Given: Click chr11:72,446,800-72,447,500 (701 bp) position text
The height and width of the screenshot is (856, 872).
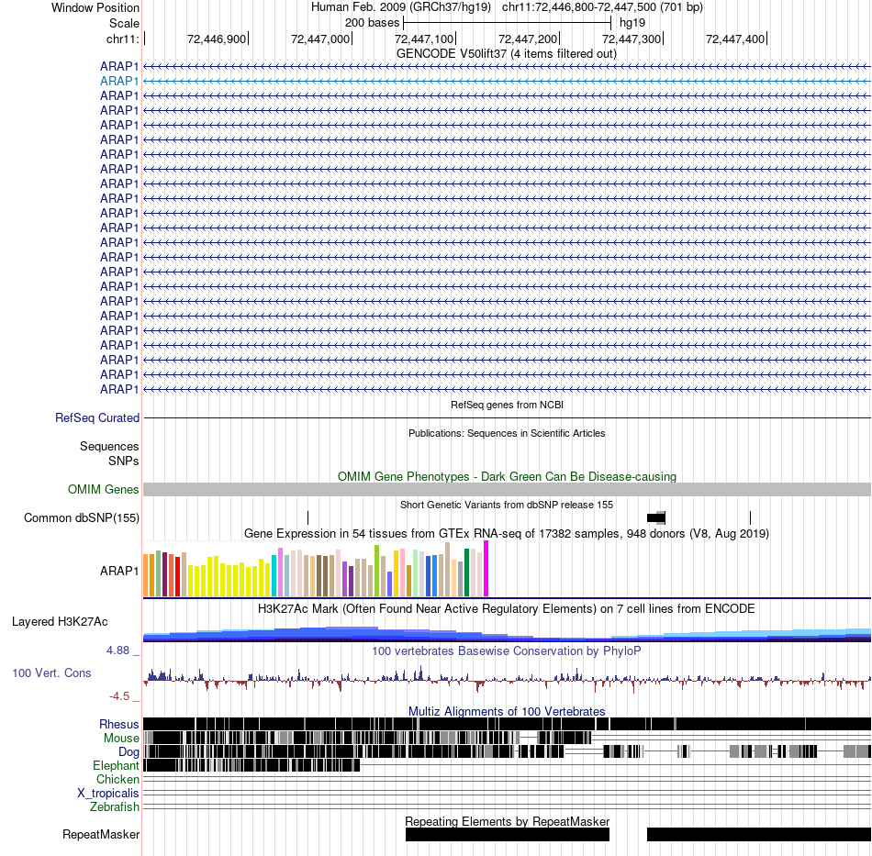Looking at the screenshot, I should coord(602,7).
